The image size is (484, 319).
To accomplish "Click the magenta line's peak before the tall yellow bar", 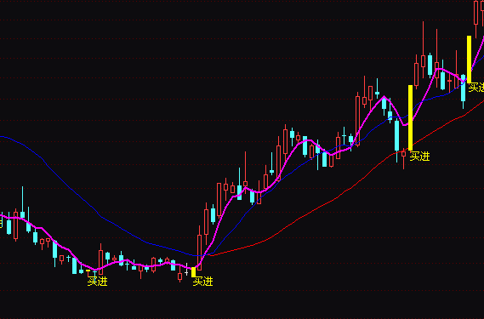I will (384, 97).
